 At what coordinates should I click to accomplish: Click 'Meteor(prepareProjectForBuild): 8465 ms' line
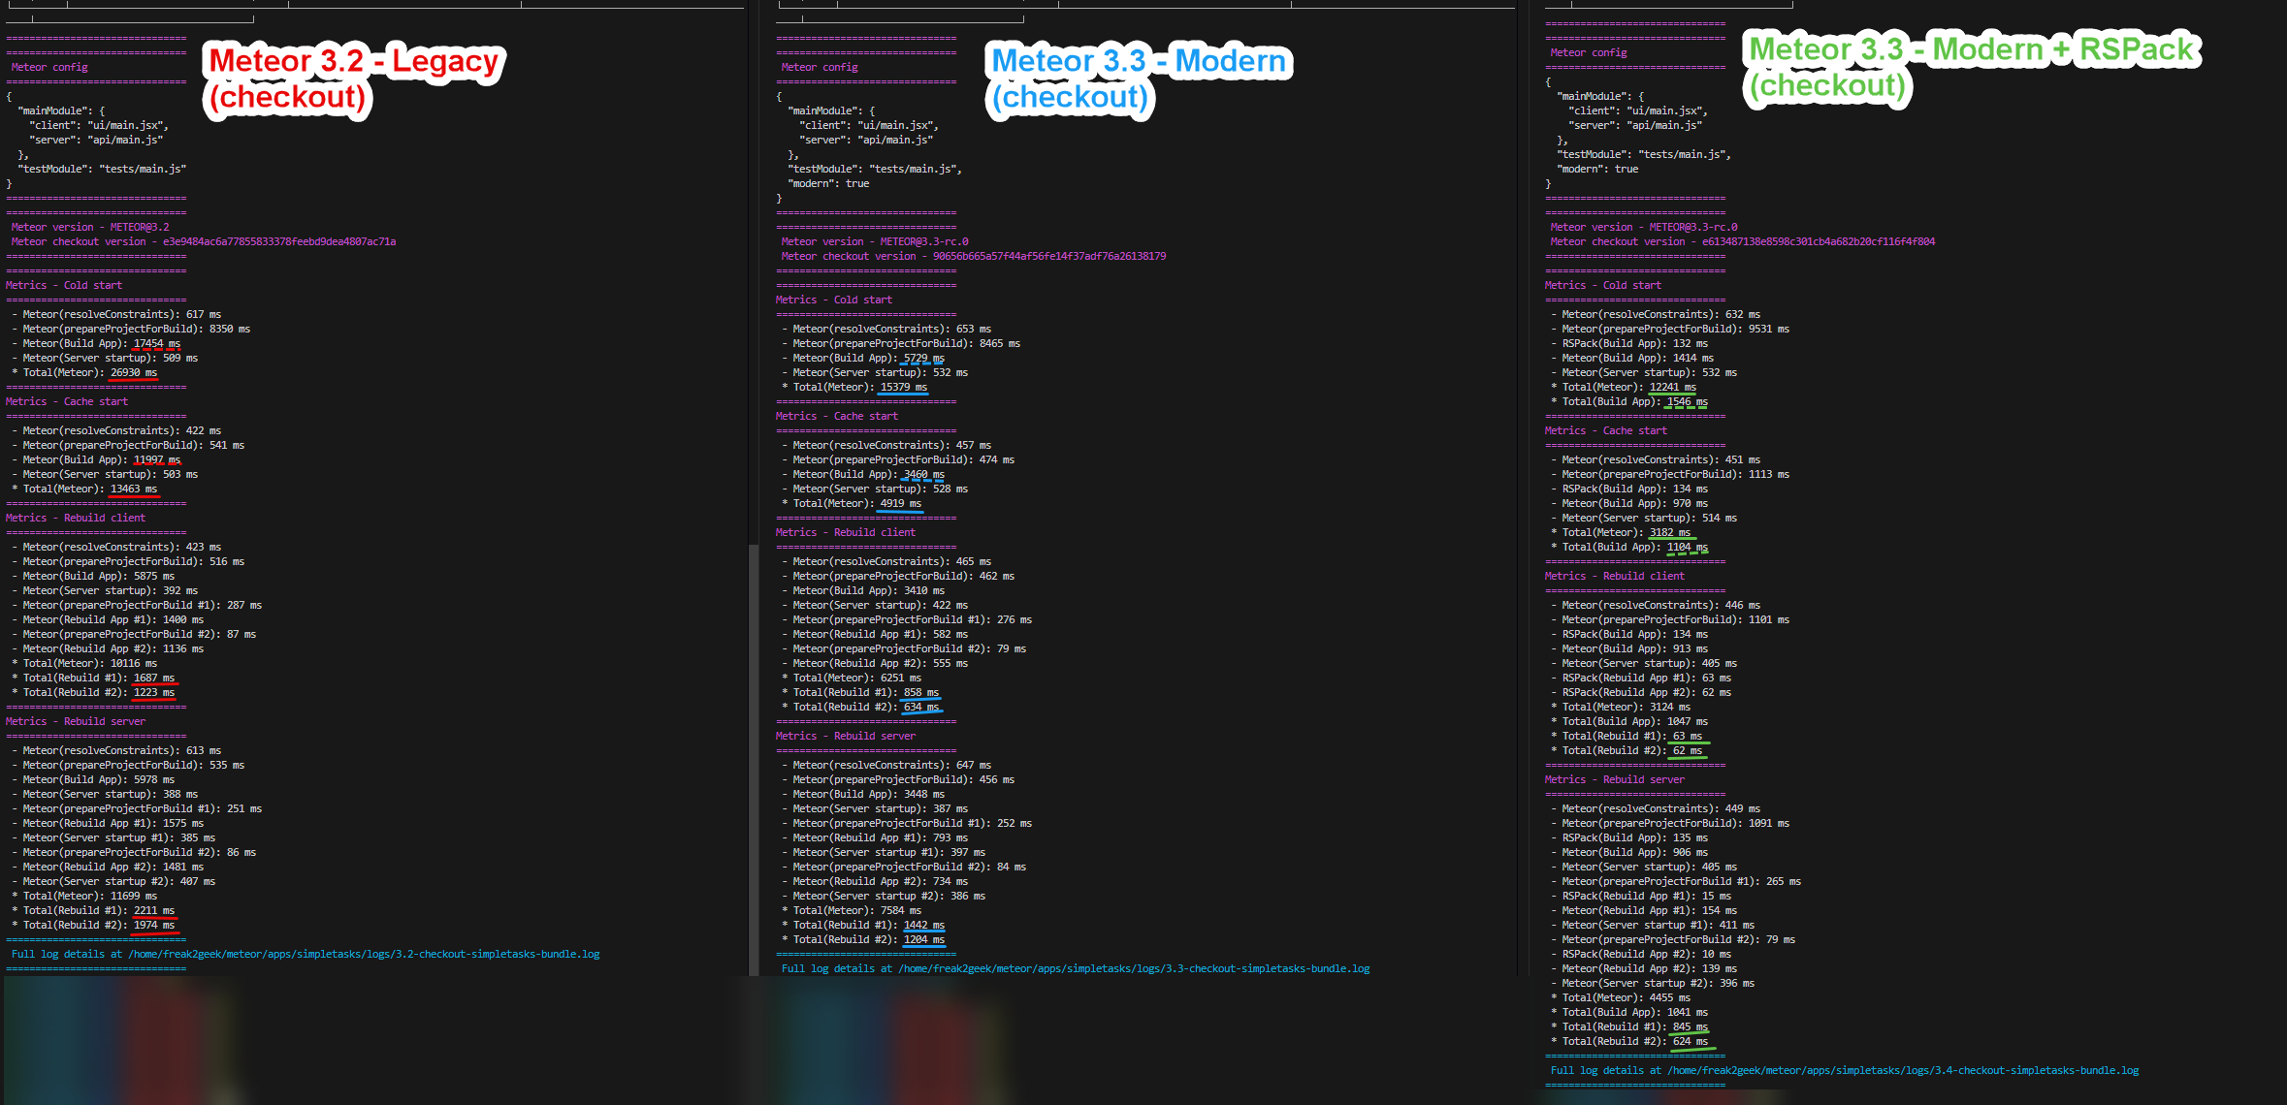[x=901, y=343]
